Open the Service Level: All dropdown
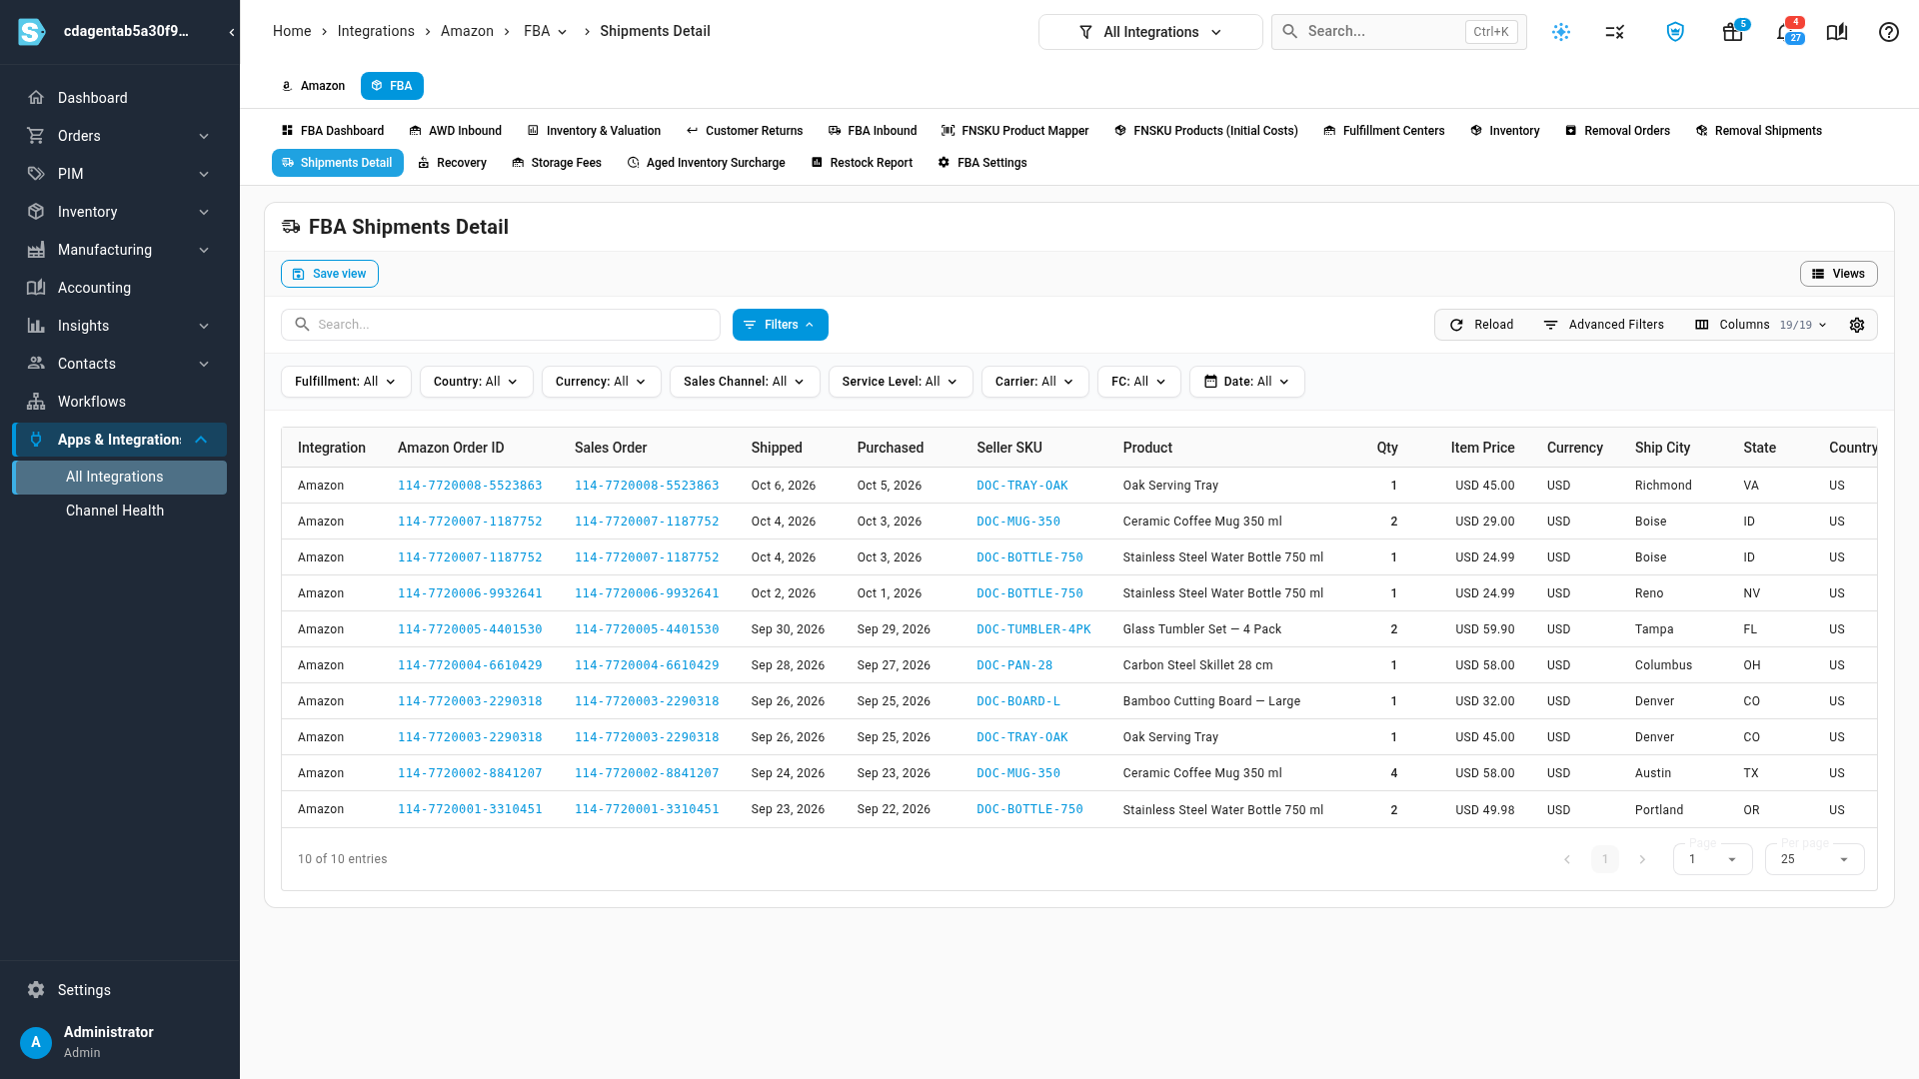This screenshot has width=1919, height=1079. click(900, 382)
